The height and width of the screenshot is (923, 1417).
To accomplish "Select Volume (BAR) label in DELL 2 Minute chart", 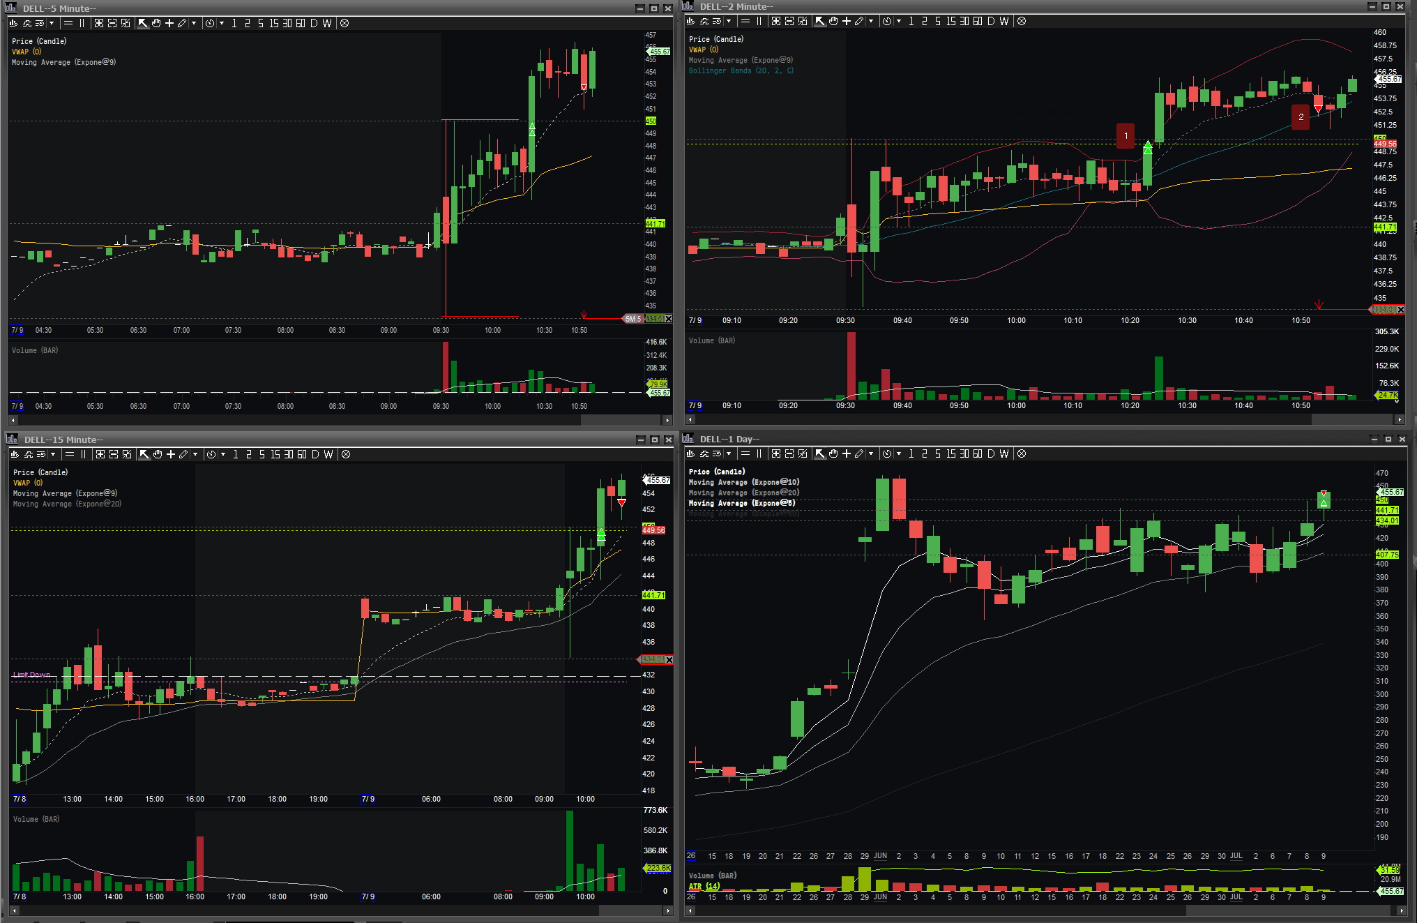I will point(712,340).
